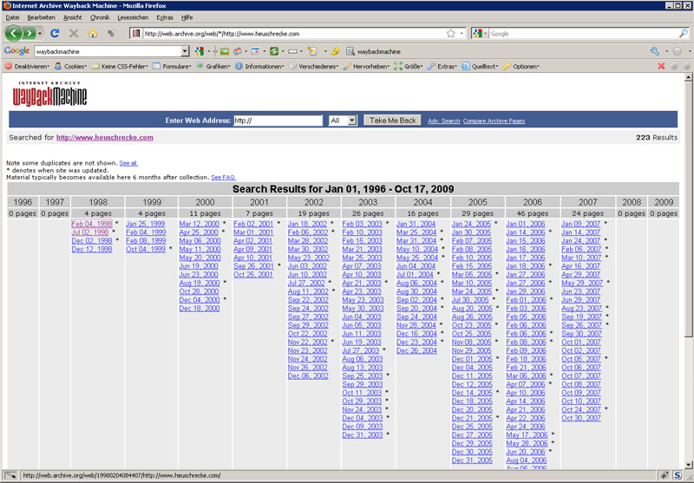The width and height of the screenshot is (694, 483).
Task: Click the Skype S icon in the status bar
Action: pyautogui.click(x=678, y=475)
